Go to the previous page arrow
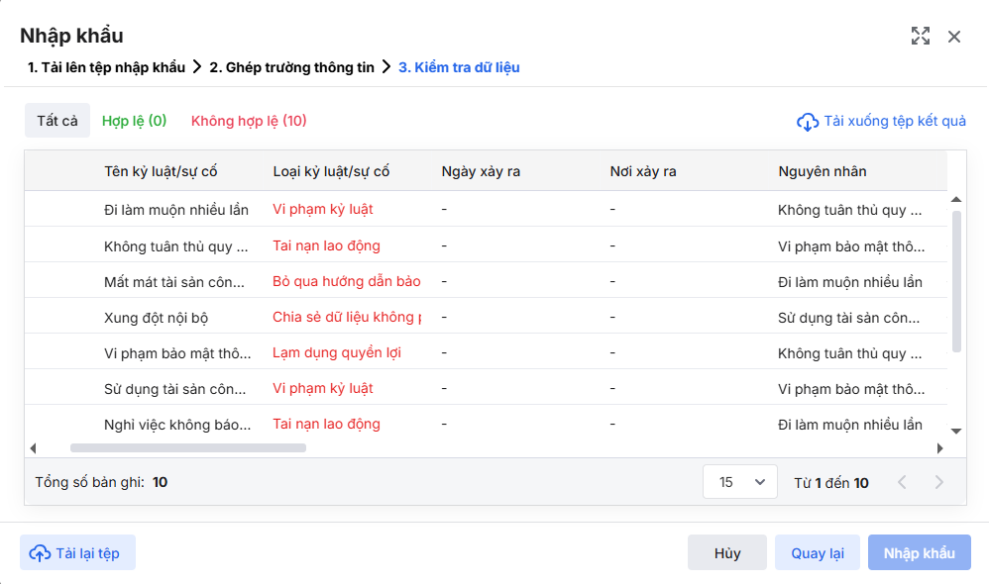989x584 pixels. (x=902, y=483)
